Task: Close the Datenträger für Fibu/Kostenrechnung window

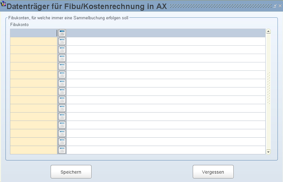Action: (280, 6)
